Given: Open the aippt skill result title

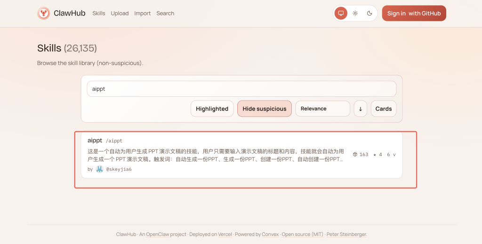Looking at the screenshot, I should click(95, 140).
